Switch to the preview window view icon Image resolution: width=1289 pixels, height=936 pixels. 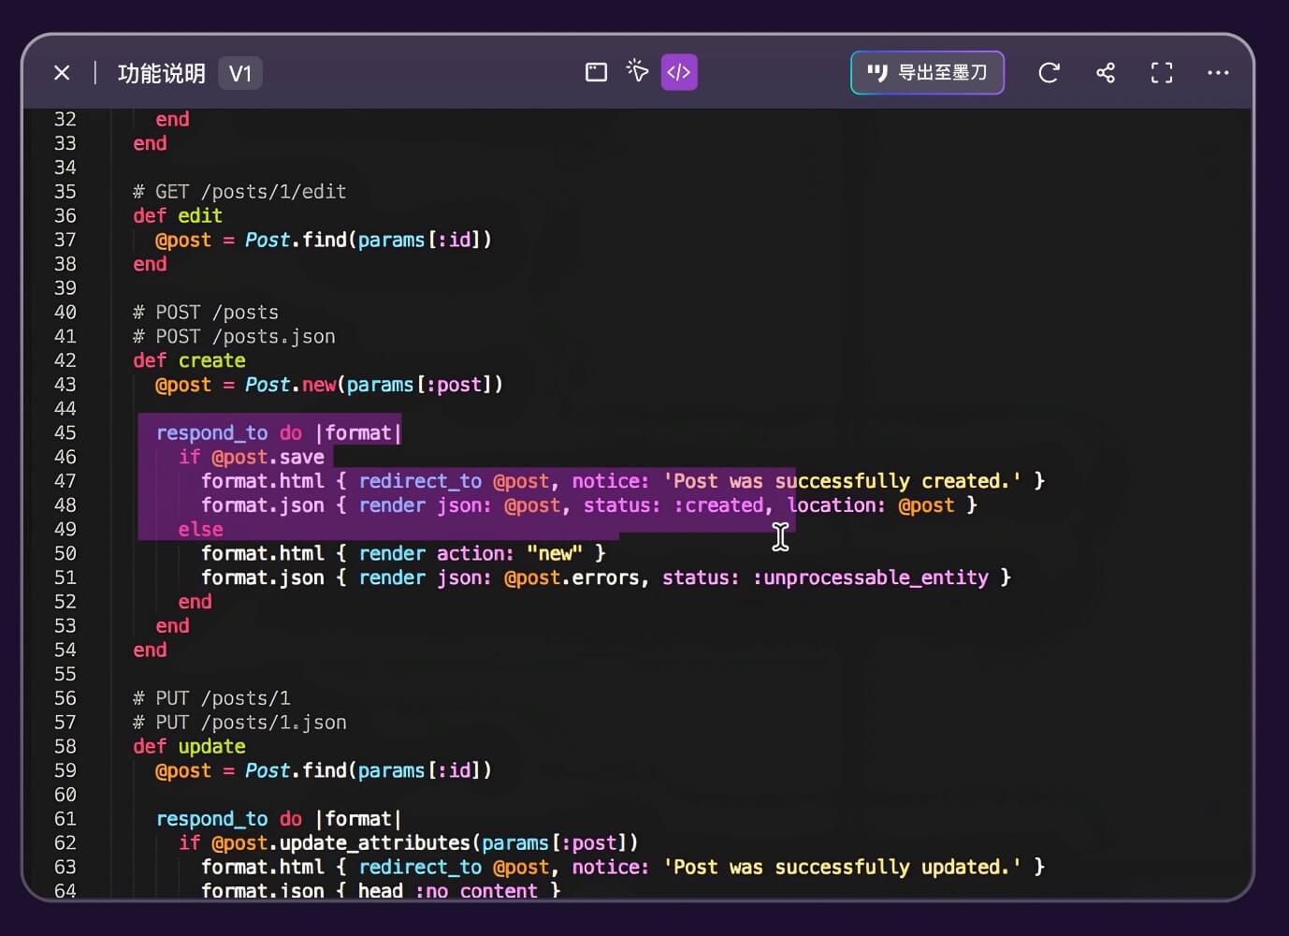coord(596,72)
